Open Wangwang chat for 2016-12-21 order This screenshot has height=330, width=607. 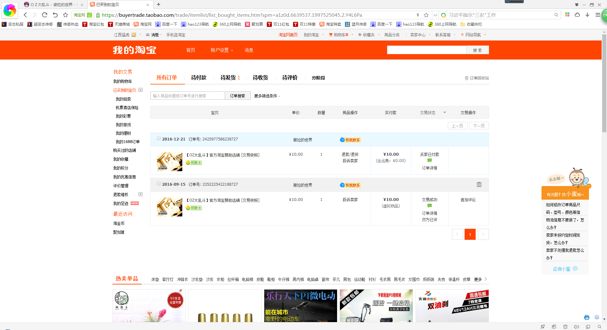350,140
